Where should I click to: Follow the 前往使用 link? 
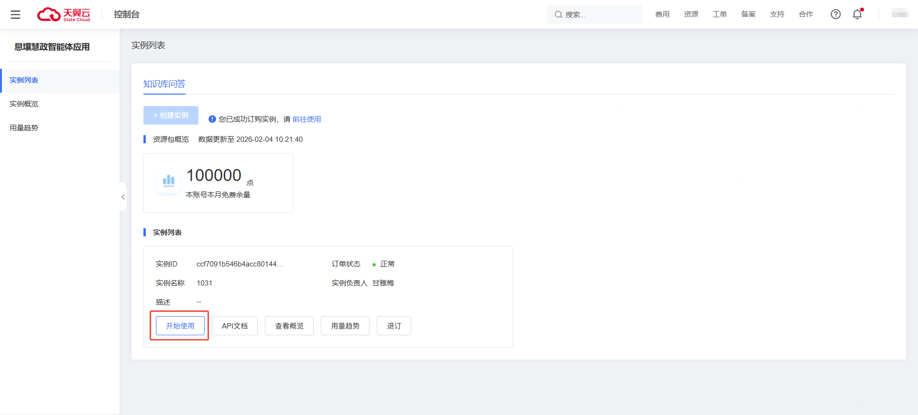[306, 119]
